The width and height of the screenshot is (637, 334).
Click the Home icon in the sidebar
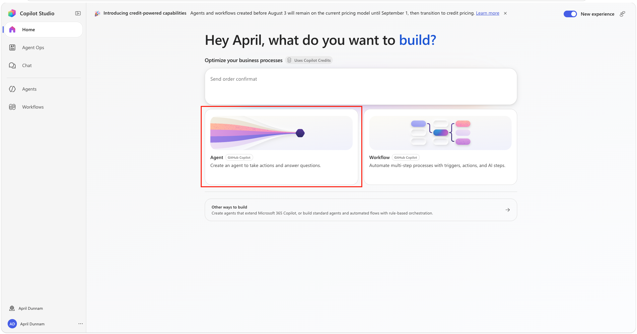coord(12,30)
